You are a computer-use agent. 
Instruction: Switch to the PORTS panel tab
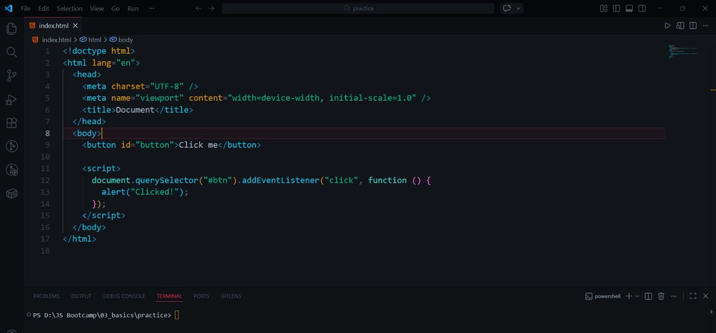coord(202,296)
